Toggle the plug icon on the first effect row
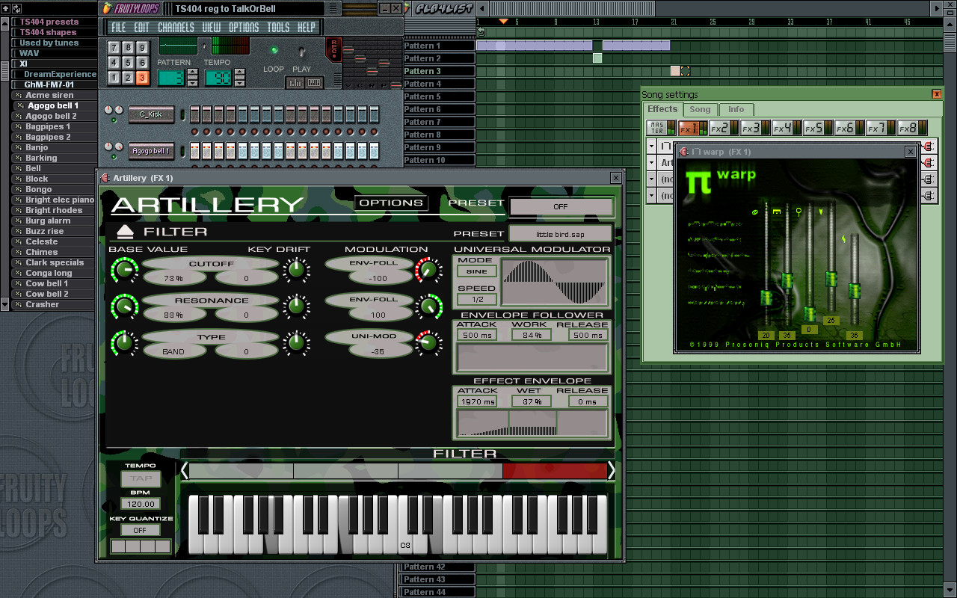Screen dimensions: 957x598 (x=929, y=146)
